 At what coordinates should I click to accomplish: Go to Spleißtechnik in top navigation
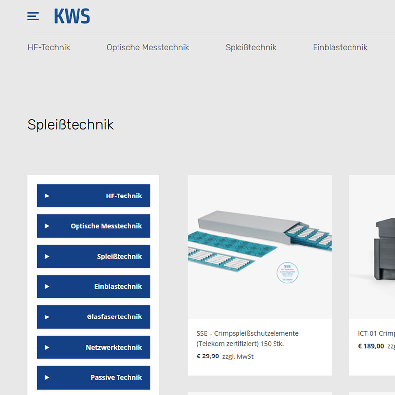click(x=251, y=48)
